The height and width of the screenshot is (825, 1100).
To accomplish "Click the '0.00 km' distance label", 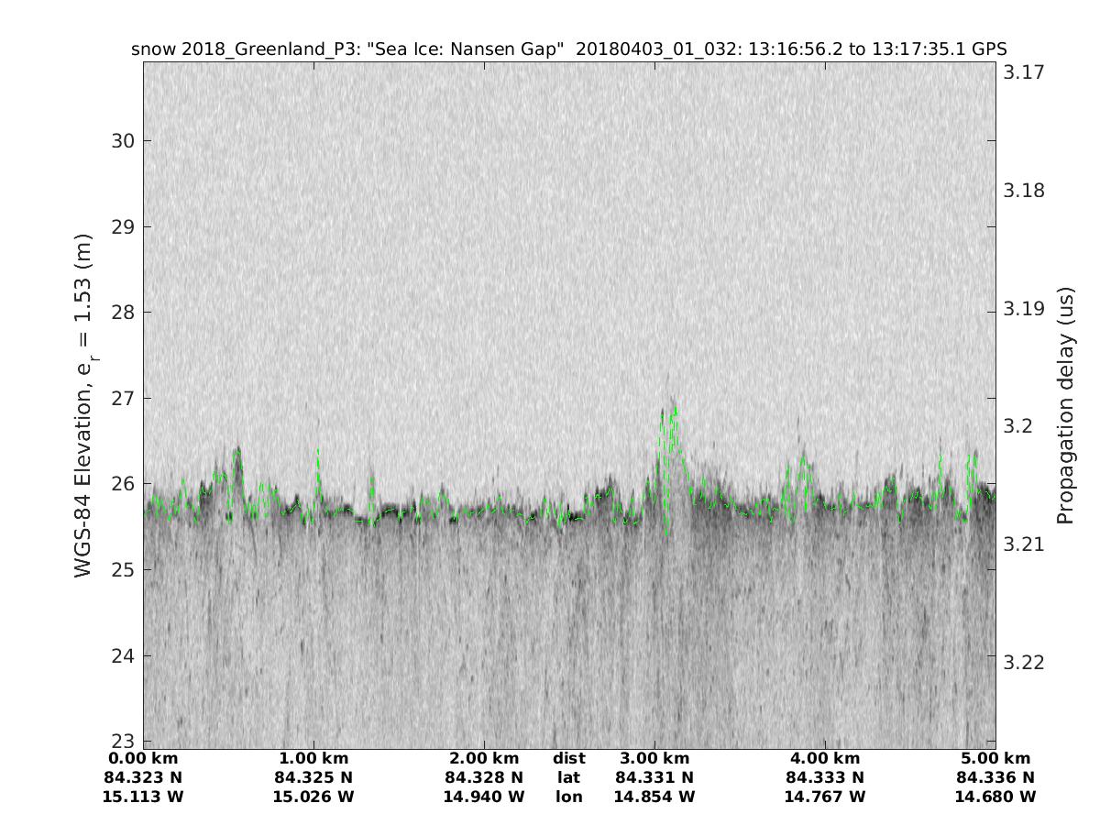I will click(143, 759).
